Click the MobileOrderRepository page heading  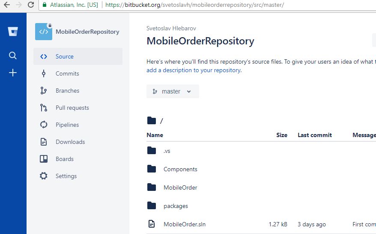pos(200,41)
